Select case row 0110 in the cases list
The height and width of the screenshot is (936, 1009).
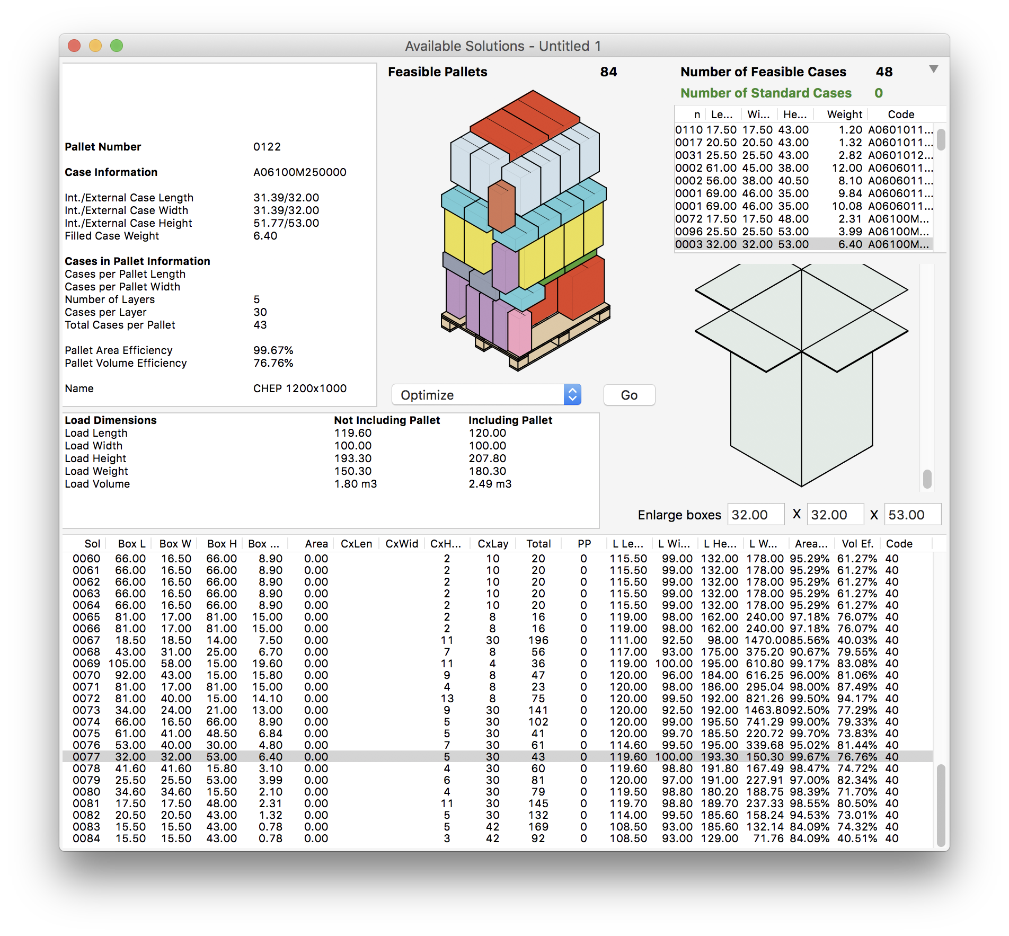click(x=803, y=130)
